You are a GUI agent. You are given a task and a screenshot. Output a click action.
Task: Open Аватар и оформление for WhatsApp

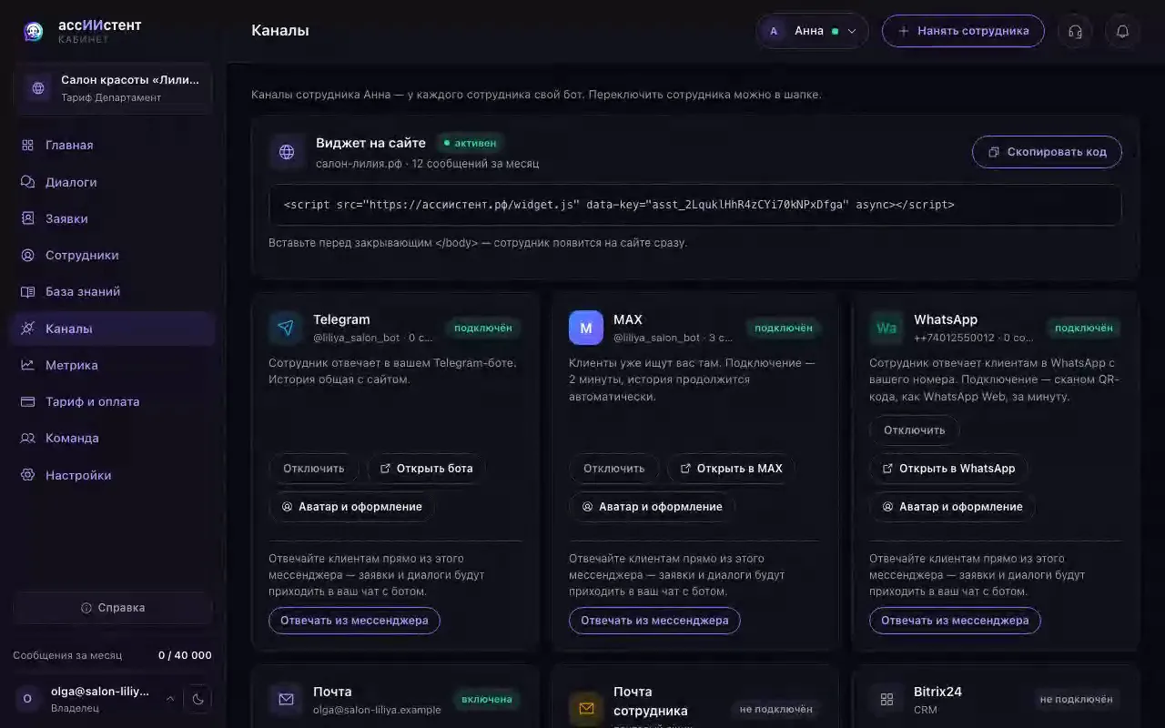pos(952,507)
